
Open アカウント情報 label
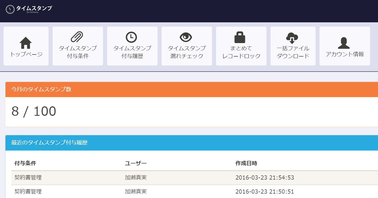pos(345,54)
